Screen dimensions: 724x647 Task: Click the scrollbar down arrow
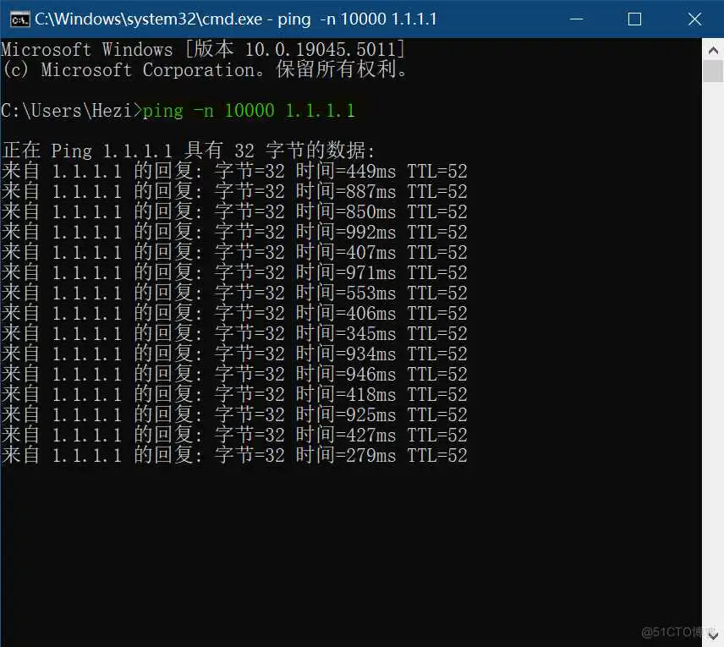(712, 636)
